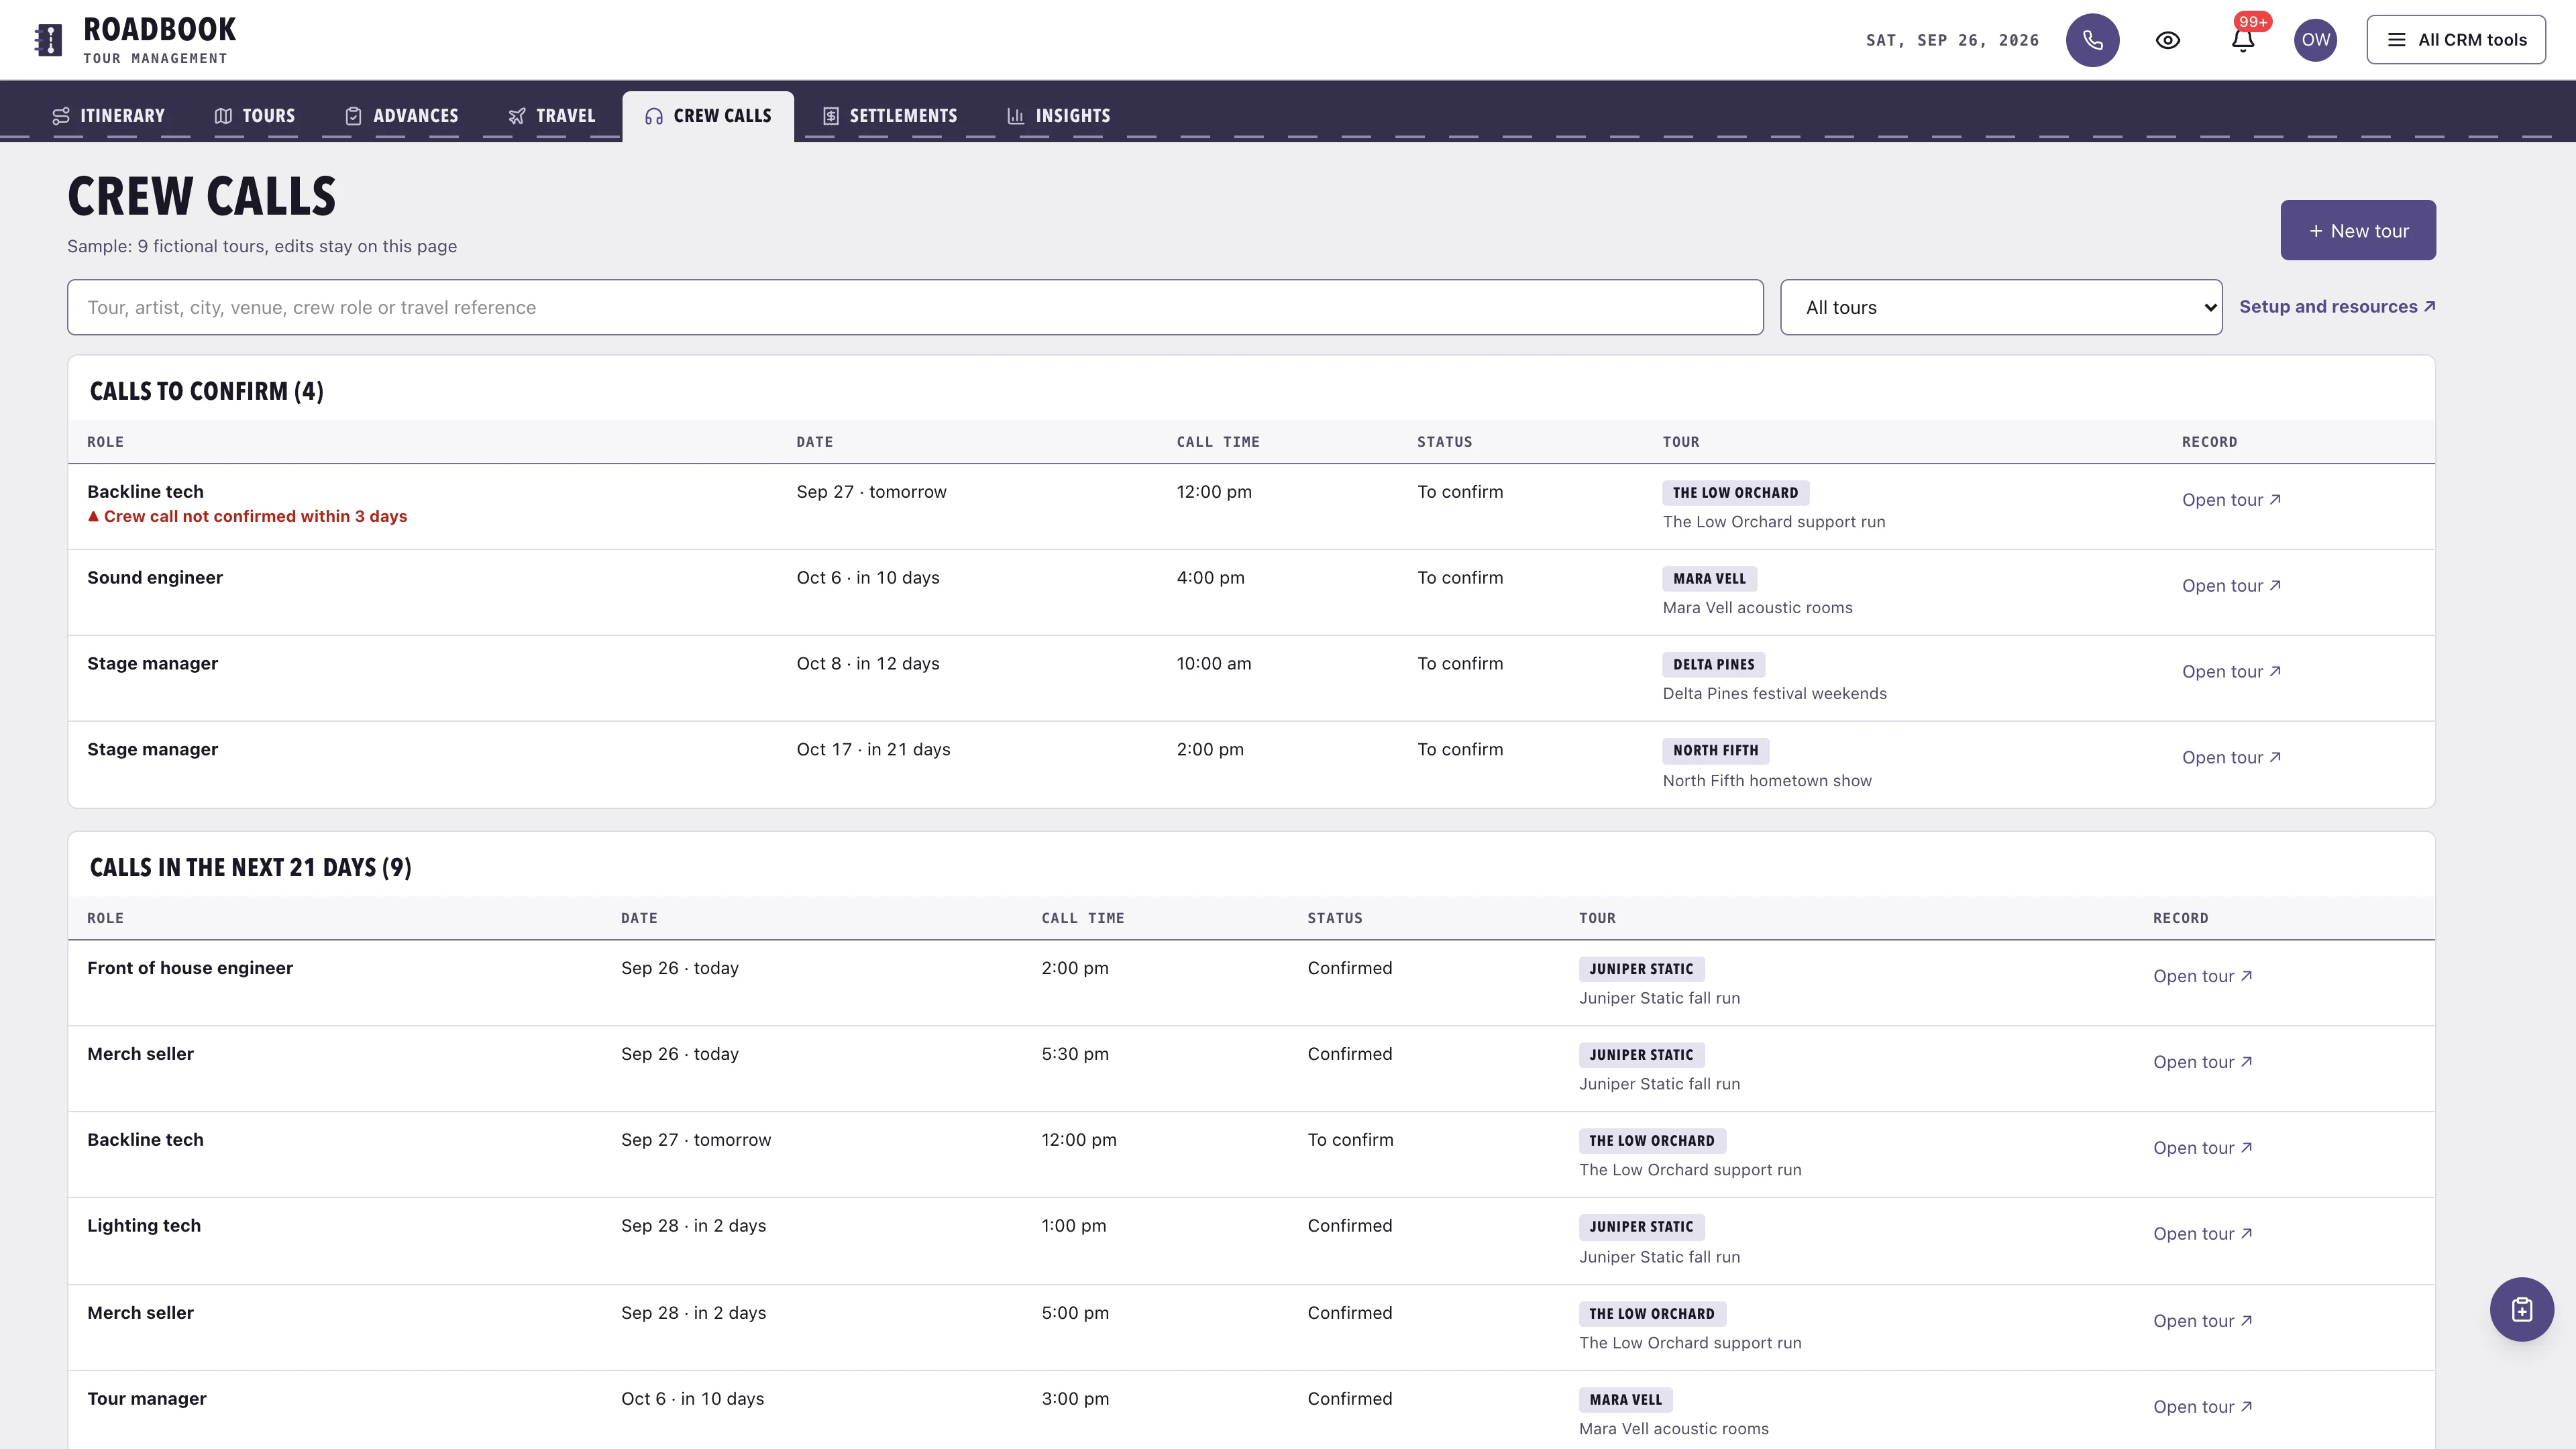Image resolution: width=2576 pixels, height=1449 pixels.
Task: Click the crew call not confirmed warning
Action: pyautogui.click(x=247, y=516)
